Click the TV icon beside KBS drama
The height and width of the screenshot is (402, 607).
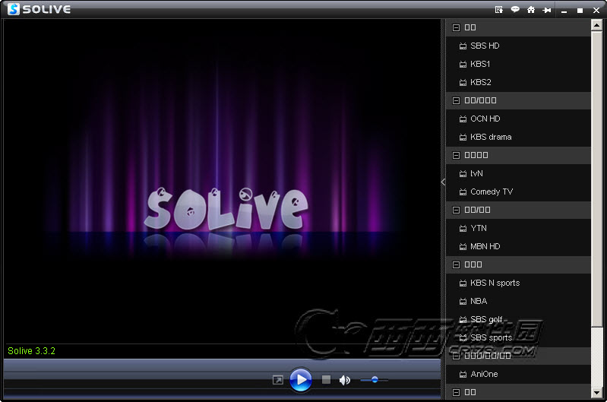coord(463,137)
